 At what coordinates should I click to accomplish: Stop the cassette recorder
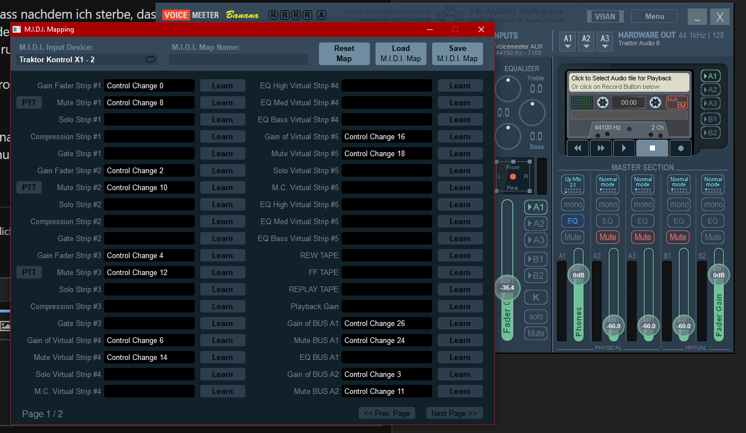coord(652,148)
